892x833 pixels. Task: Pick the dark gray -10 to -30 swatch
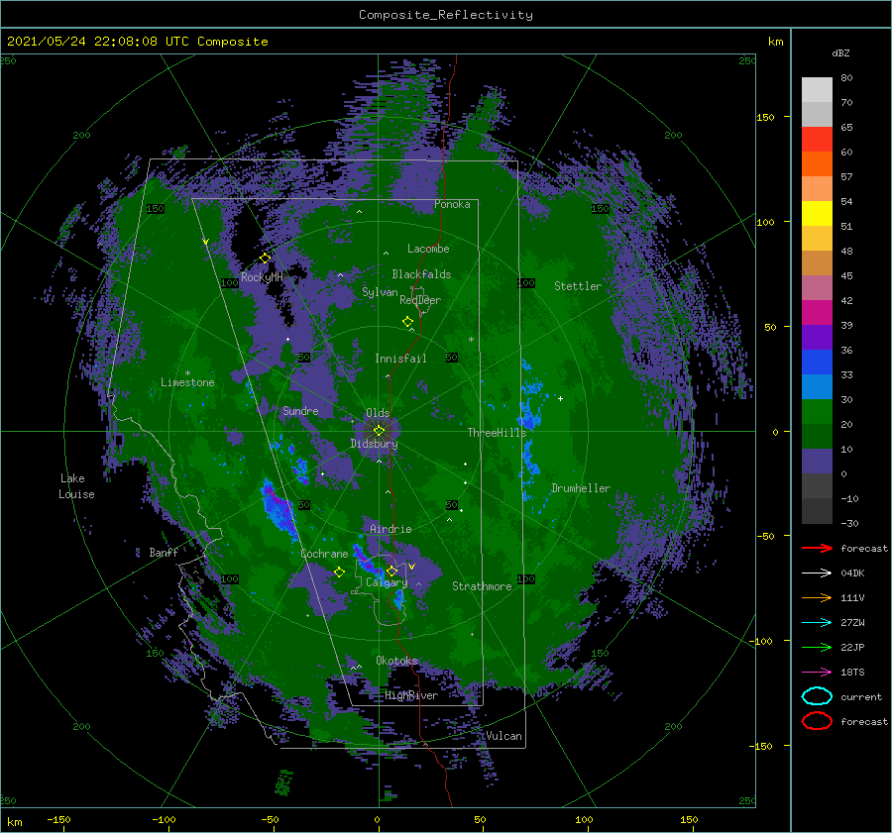[817, 511]
